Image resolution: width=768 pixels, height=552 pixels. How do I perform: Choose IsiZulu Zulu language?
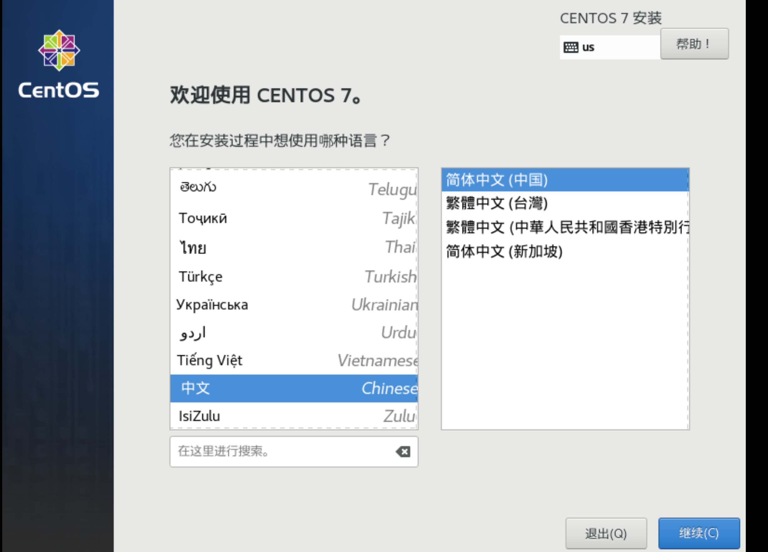coord(294,416)
